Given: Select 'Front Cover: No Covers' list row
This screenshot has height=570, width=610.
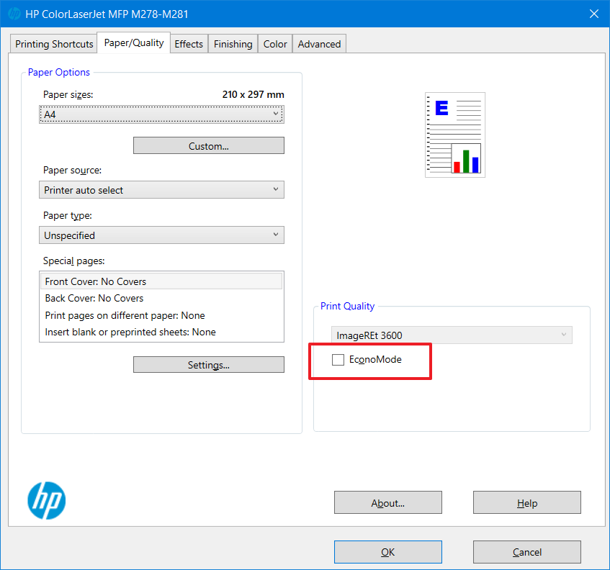Looking at the screenshot, I should coord(161,281).
